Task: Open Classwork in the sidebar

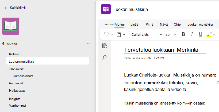Action: tap(16, 69)
